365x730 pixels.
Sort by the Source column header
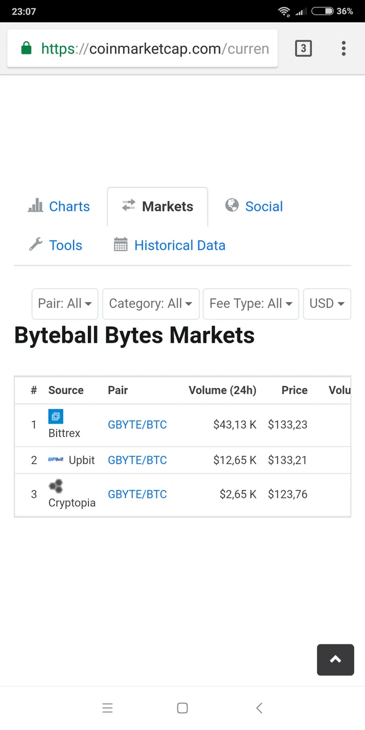pos(66,390)
